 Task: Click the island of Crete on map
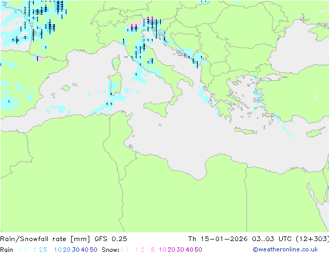click(x=246, y=131)
